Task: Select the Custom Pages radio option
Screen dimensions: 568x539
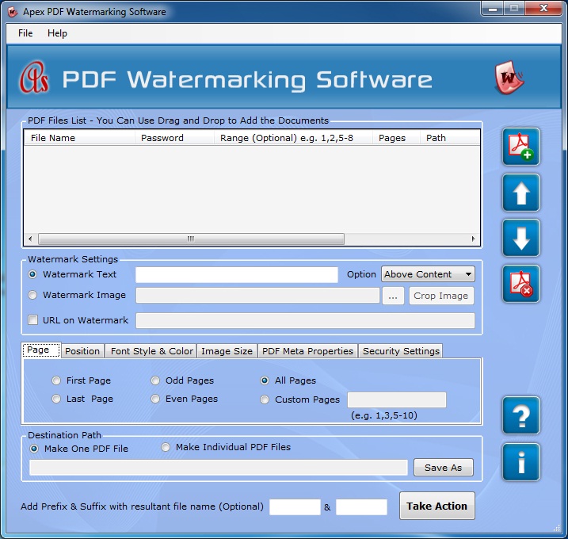Action: pyautogui.click(x=265, y=399)
